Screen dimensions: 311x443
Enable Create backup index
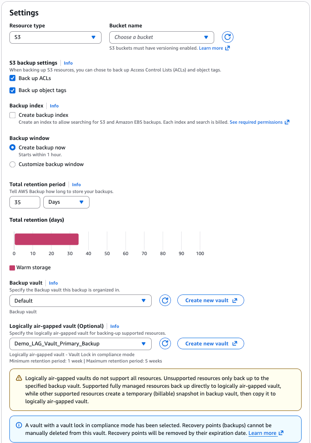tap(12, 115)
